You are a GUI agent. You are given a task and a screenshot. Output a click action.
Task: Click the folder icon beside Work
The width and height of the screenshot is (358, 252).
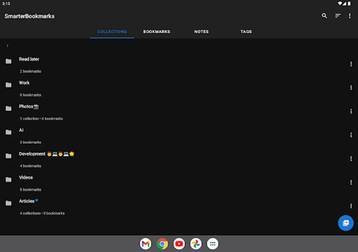[8, 85]
